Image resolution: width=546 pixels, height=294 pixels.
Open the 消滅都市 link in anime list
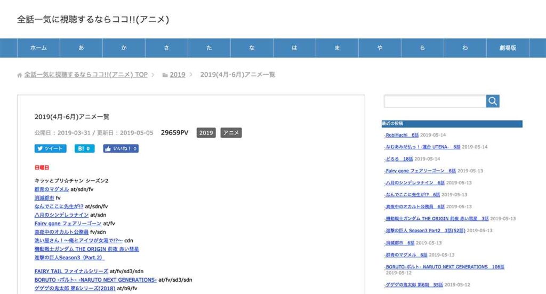(44, 197)
